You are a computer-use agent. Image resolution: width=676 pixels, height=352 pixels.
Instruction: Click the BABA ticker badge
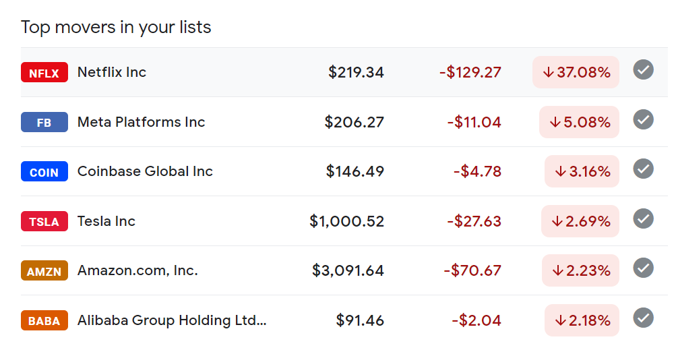[x=44, y=320]
